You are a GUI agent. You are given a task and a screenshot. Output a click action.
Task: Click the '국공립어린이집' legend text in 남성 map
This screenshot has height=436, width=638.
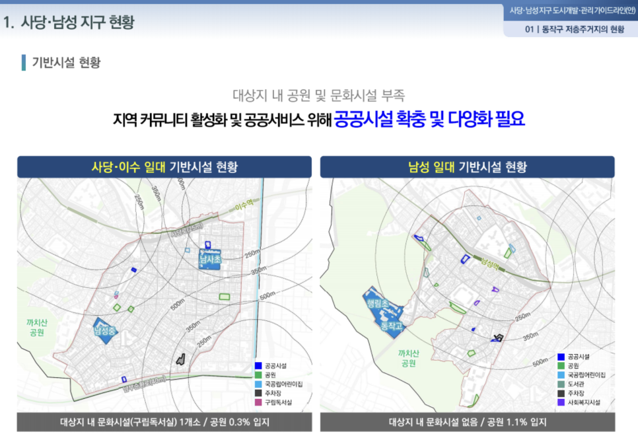pos(586,375)
